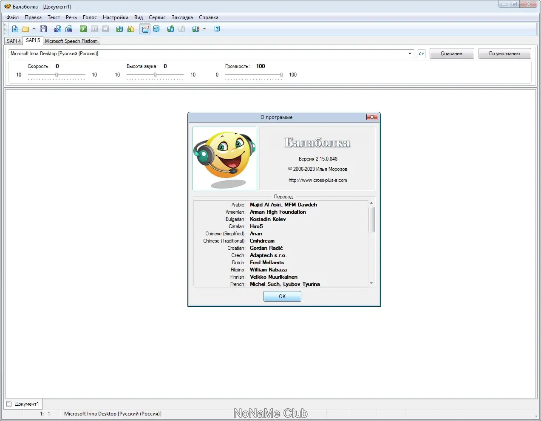This screenshot has width=541, height=421.
Task: Click the green book with speaker icon
Action: pyautogui.click(x=120, y=29)
